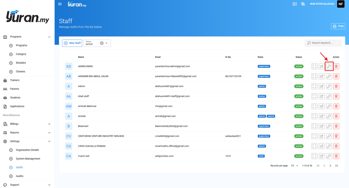Click the Print button
This screenshot has width=349, height=188.
(338, 26)
